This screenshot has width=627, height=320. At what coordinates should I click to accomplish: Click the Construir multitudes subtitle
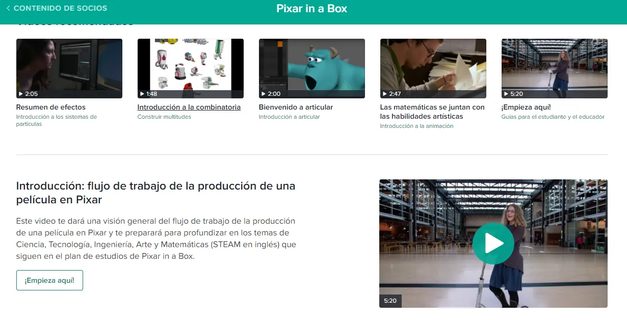tap(164, 117)
